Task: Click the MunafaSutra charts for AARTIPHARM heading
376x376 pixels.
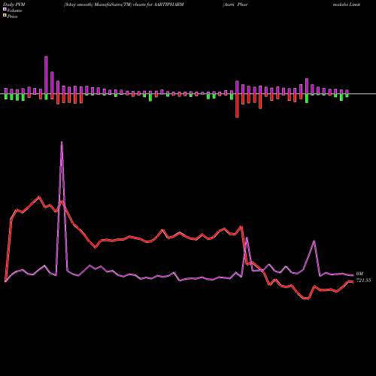Action: pyautogui.click(x=124, y=5)
